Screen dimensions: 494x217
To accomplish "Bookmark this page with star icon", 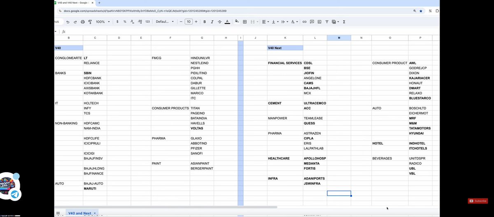I will 421,11.
